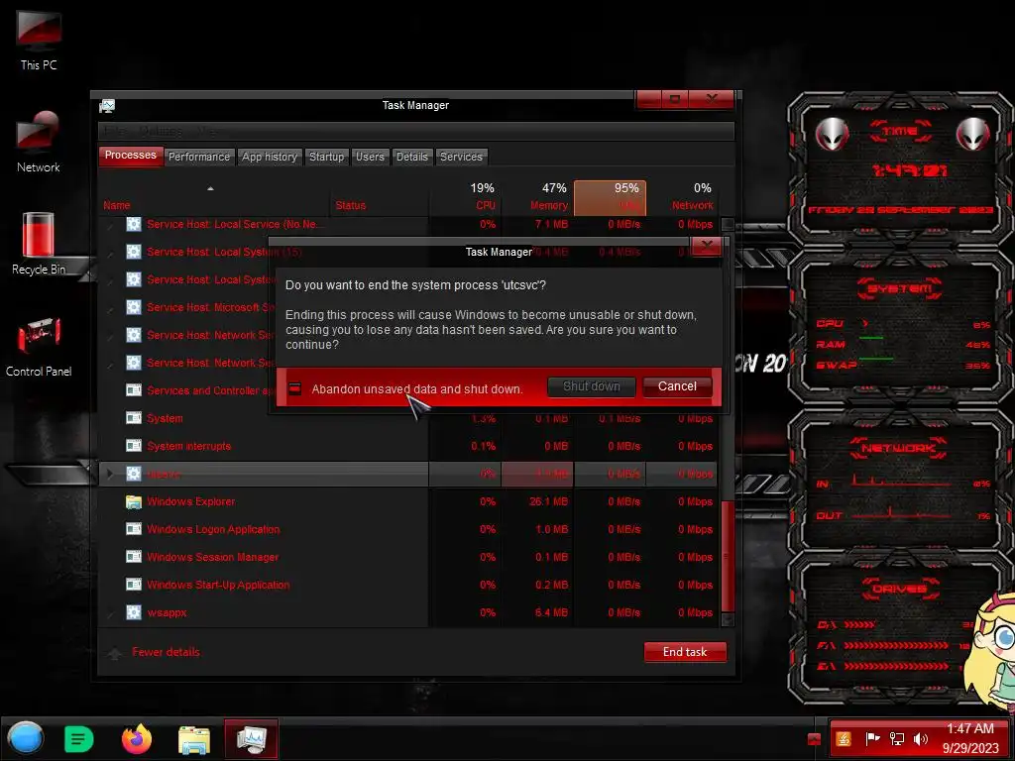Click the network icon in system tray
The image size is (1015, 761).
point(896,739)
